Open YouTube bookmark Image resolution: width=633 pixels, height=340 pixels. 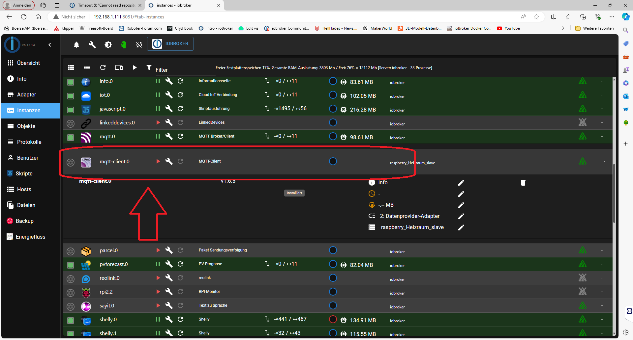[508, 28]
